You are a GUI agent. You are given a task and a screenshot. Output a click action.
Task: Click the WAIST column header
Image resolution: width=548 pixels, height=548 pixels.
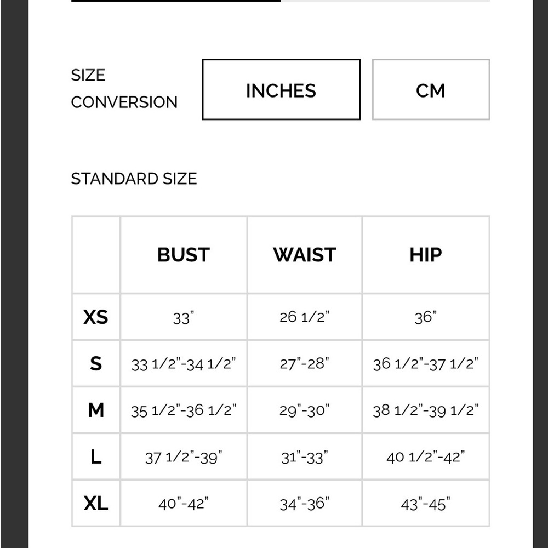point(305,254)
